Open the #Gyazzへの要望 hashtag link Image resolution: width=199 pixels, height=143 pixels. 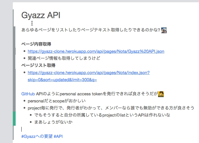tap(37, 136)
